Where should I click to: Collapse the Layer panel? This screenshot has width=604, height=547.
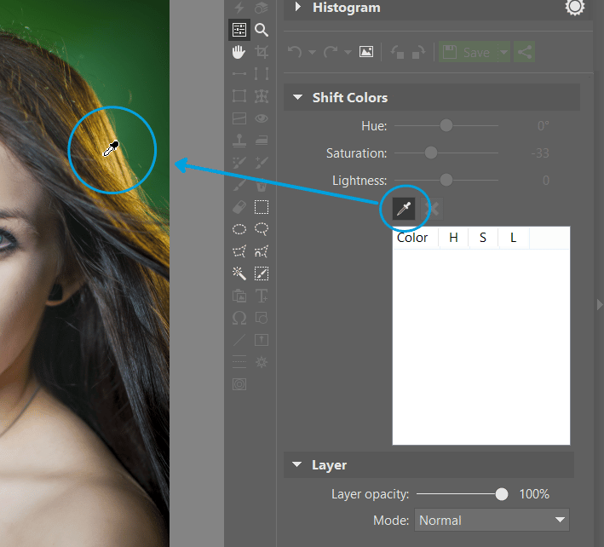[x=296, y=464]
